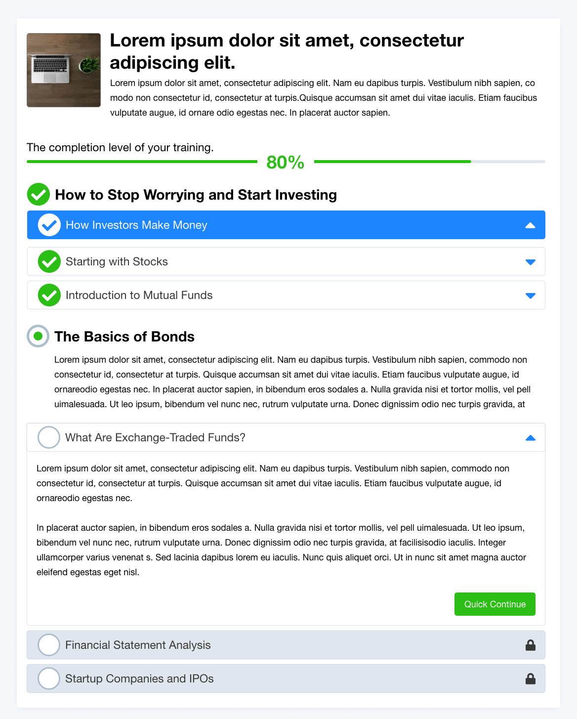Select the in-progress radio circle beside The Basics of Bonds
Viewport: 577px width, 719px height.
(38, 336)
